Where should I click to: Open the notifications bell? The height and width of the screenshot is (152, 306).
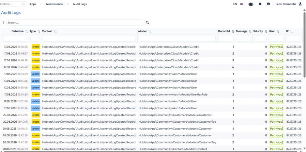pyautogui.click(x=260, y=4)
